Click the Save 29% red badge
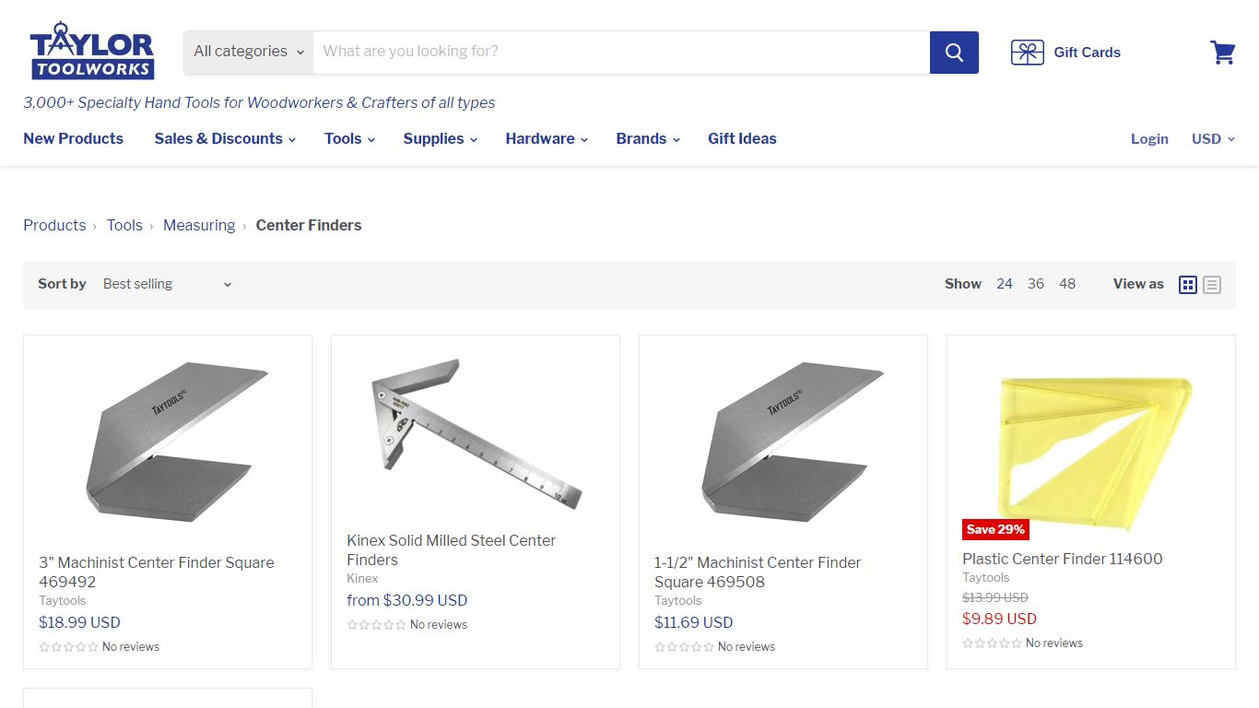1259x708 pixels. pos(995,529)
